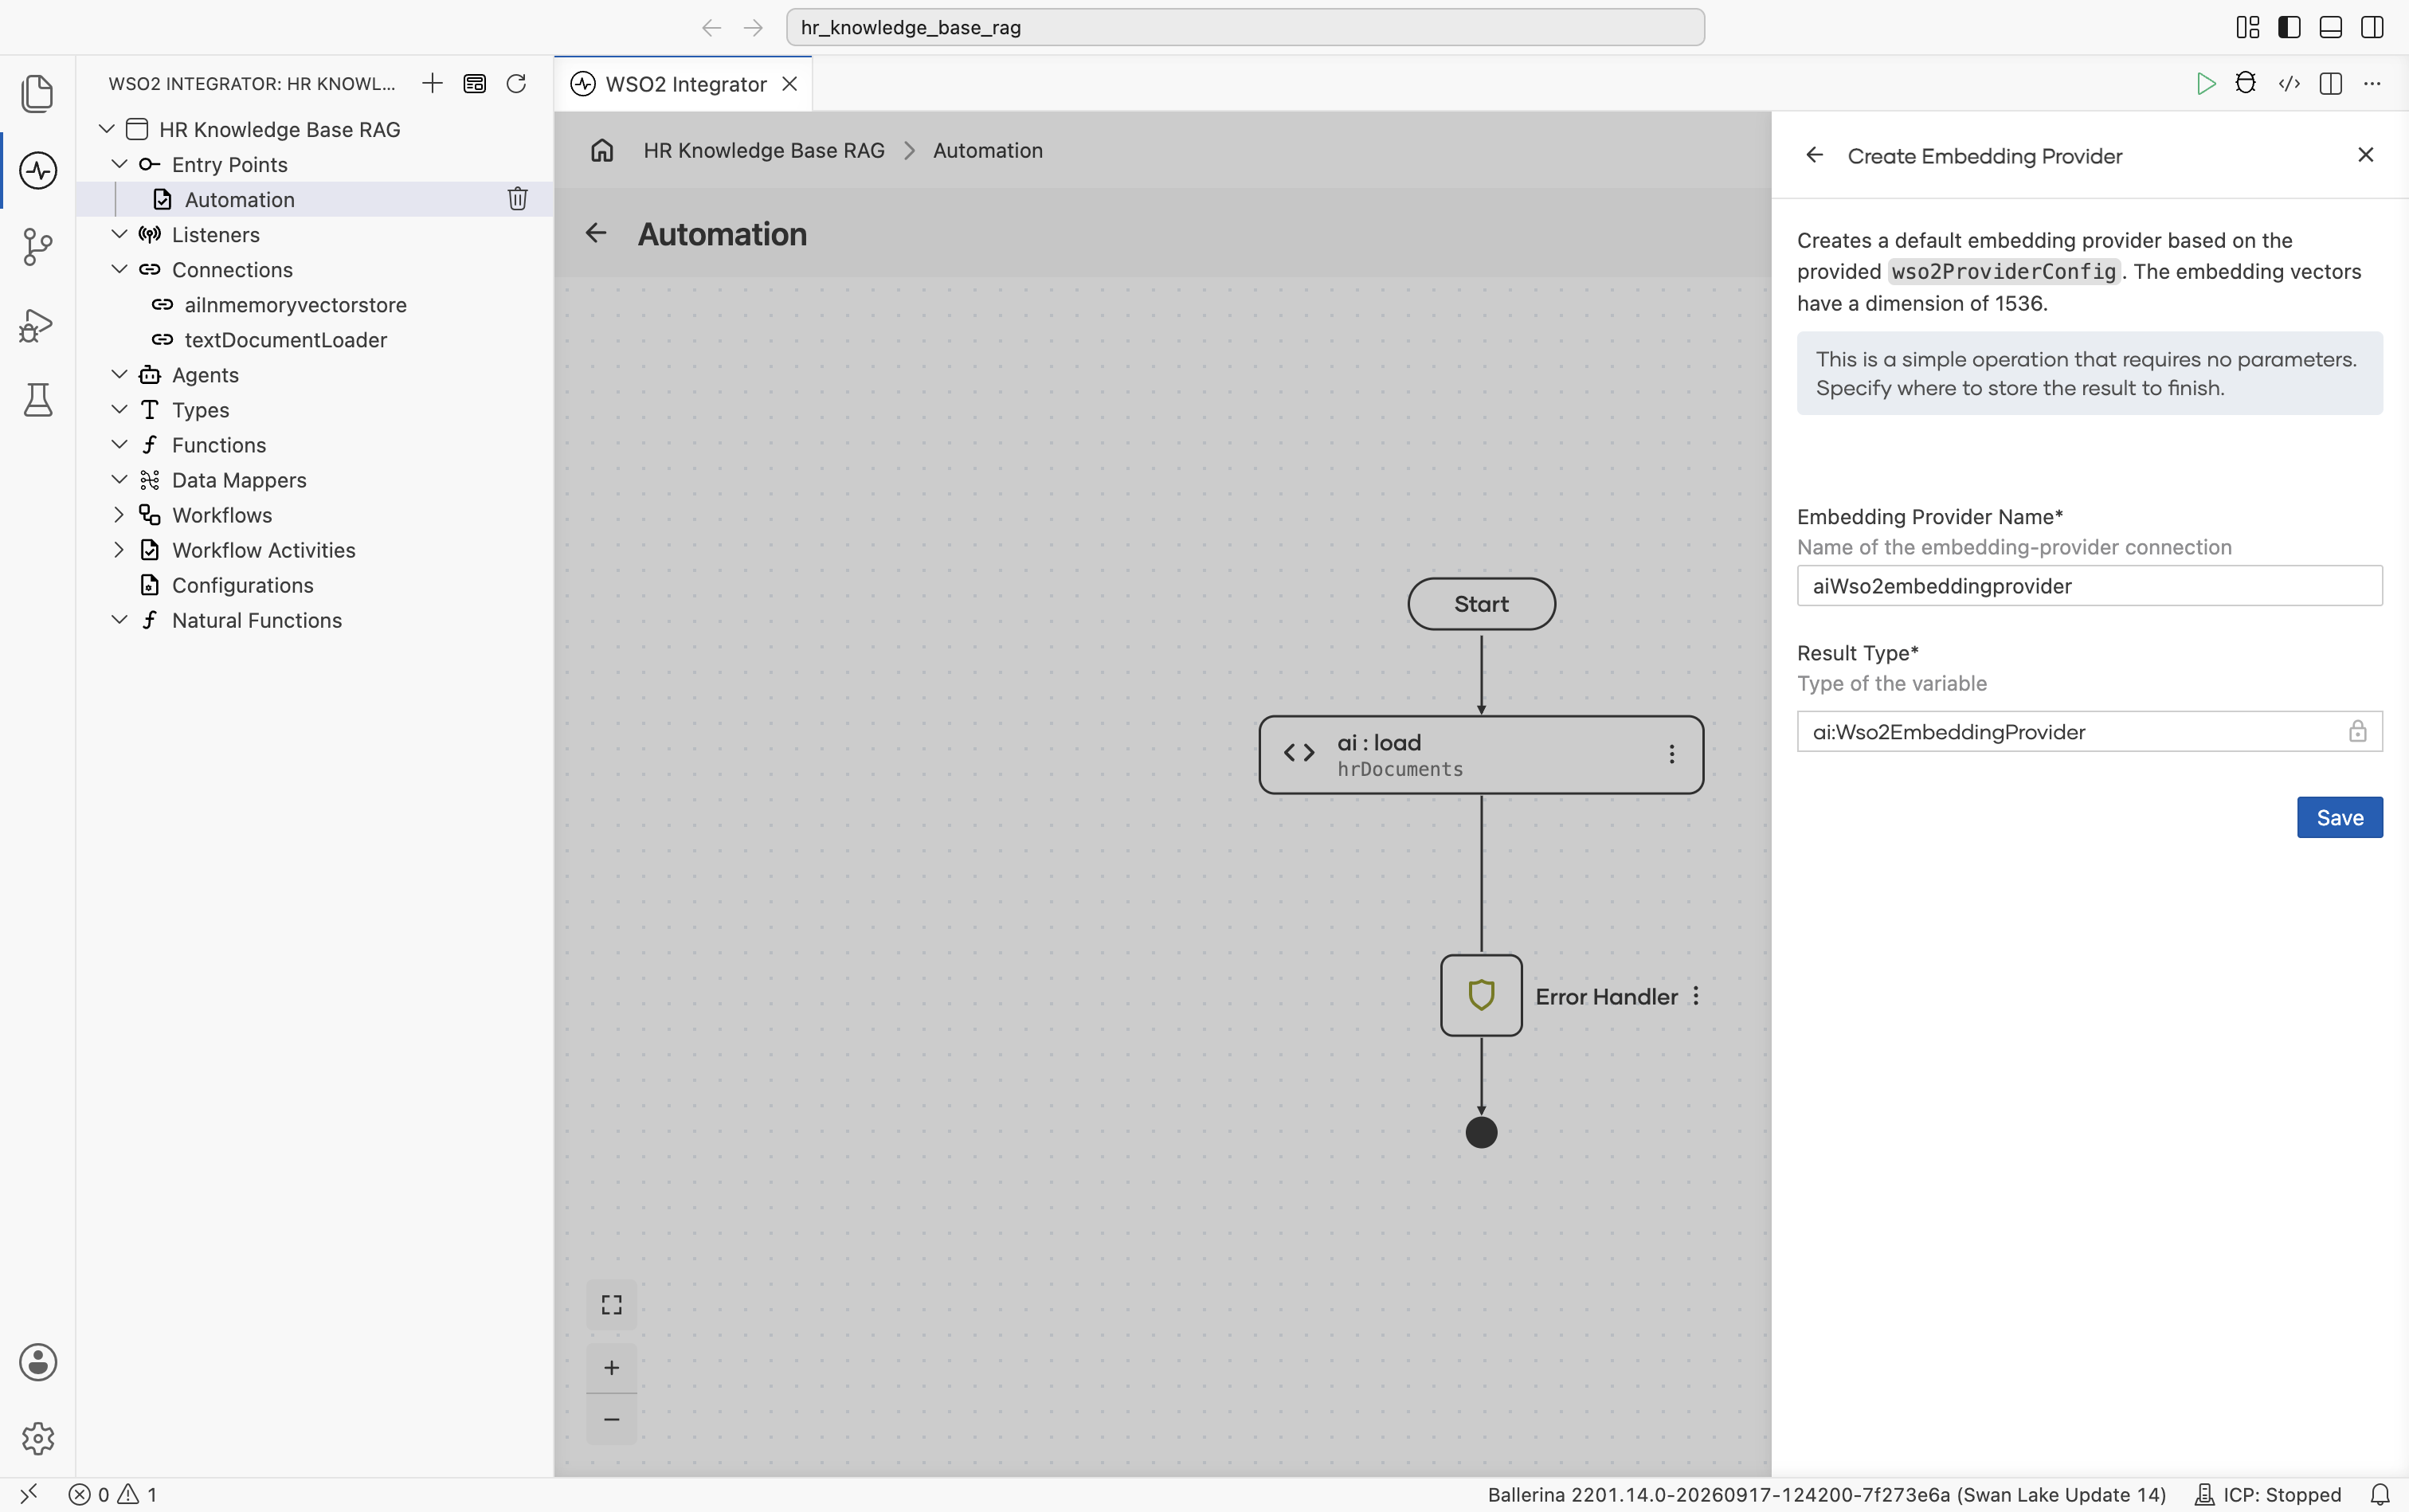This screenshot has width=2409, height=1512.
Task: Open the Source Control branch icon
Action: click(38, 247)
